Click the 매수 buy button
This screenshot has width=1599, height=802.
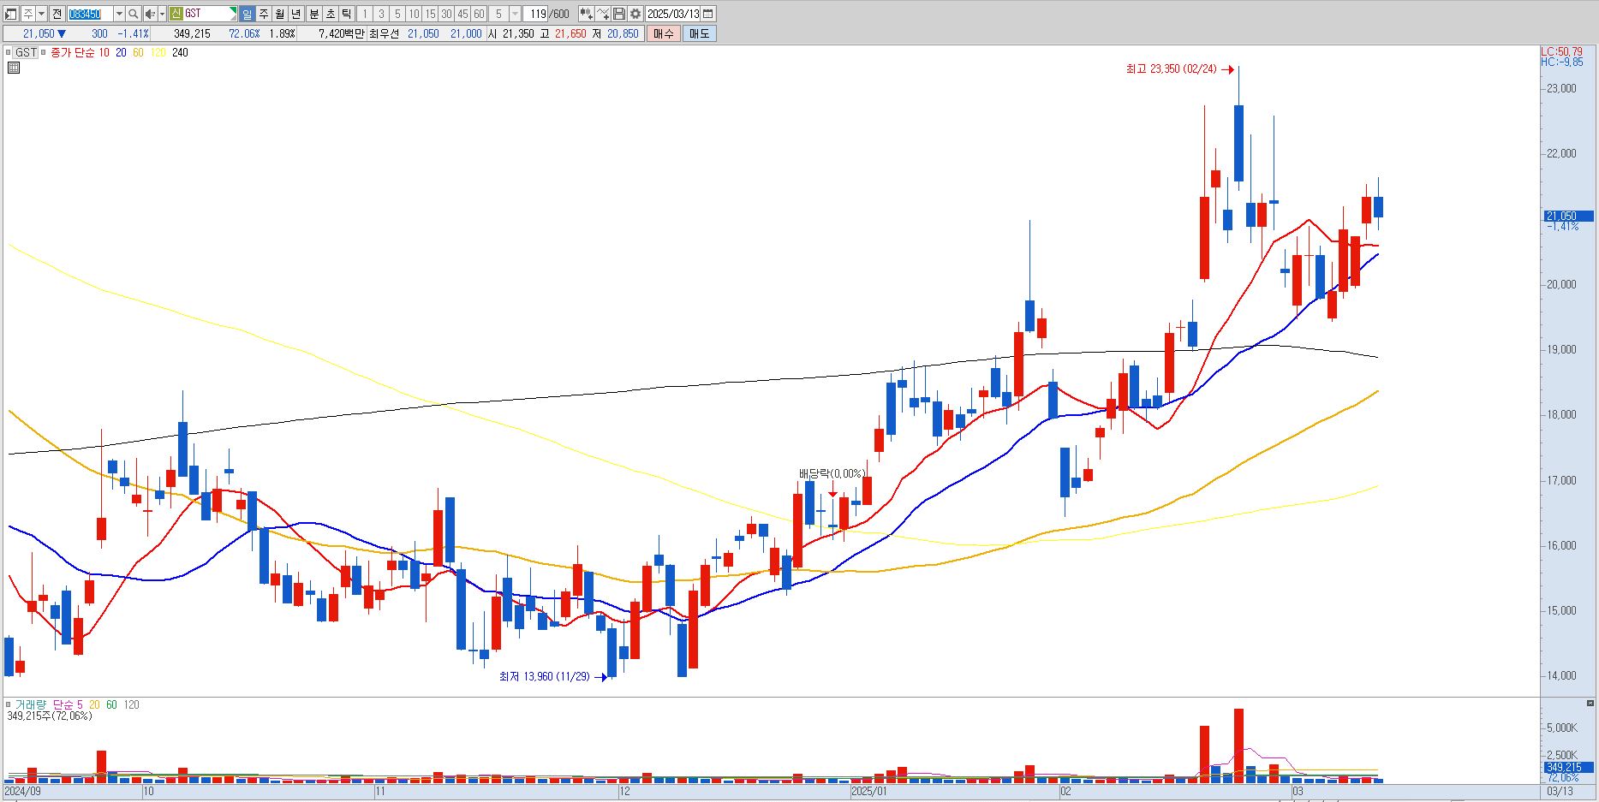[664, 33]
